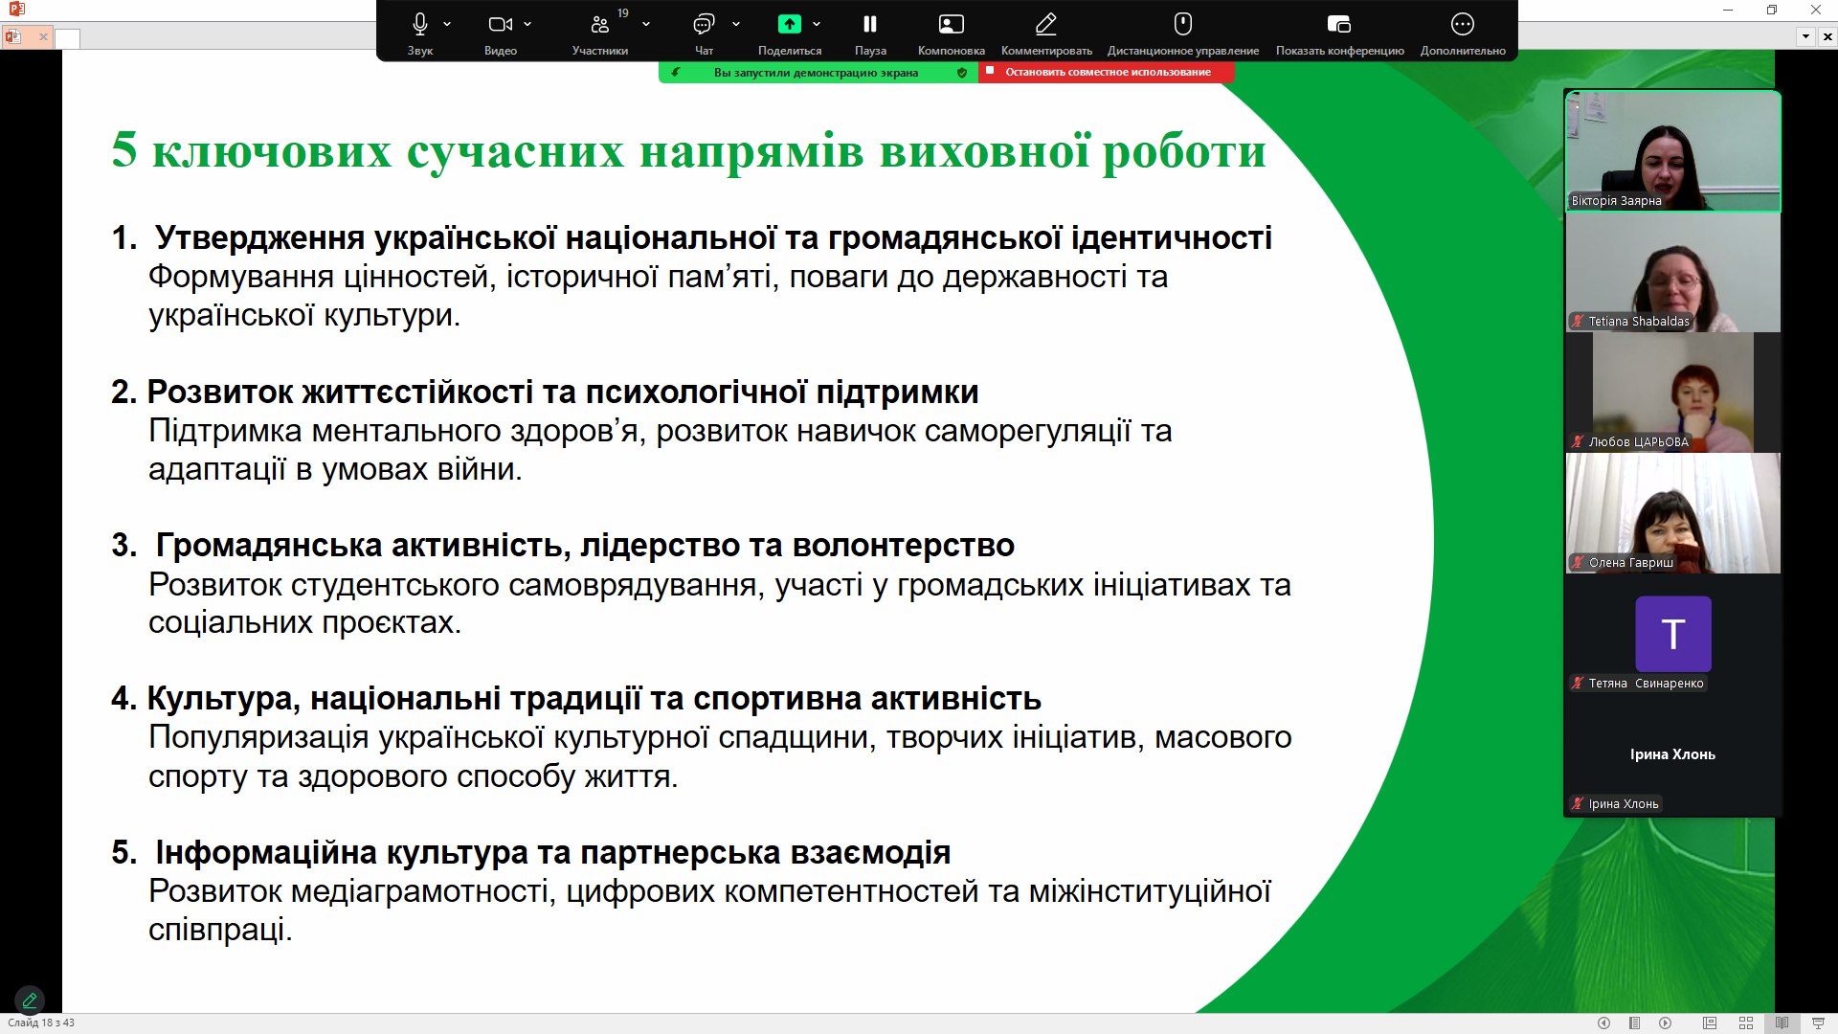Open Комментировать annotation pencil tool
The width and height of the screenshot is (1838, 1034).
[1046, 24]
